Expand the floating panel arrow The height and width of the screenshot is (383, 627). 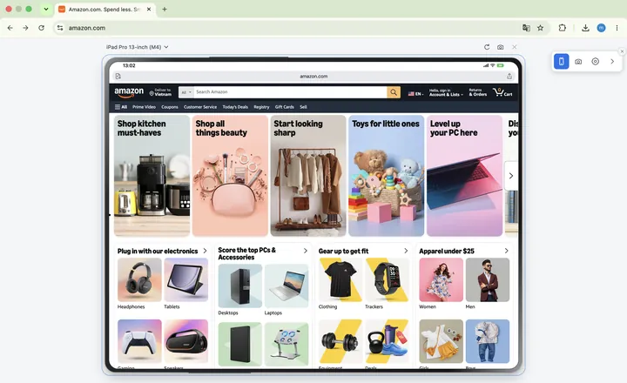point(612,62)
